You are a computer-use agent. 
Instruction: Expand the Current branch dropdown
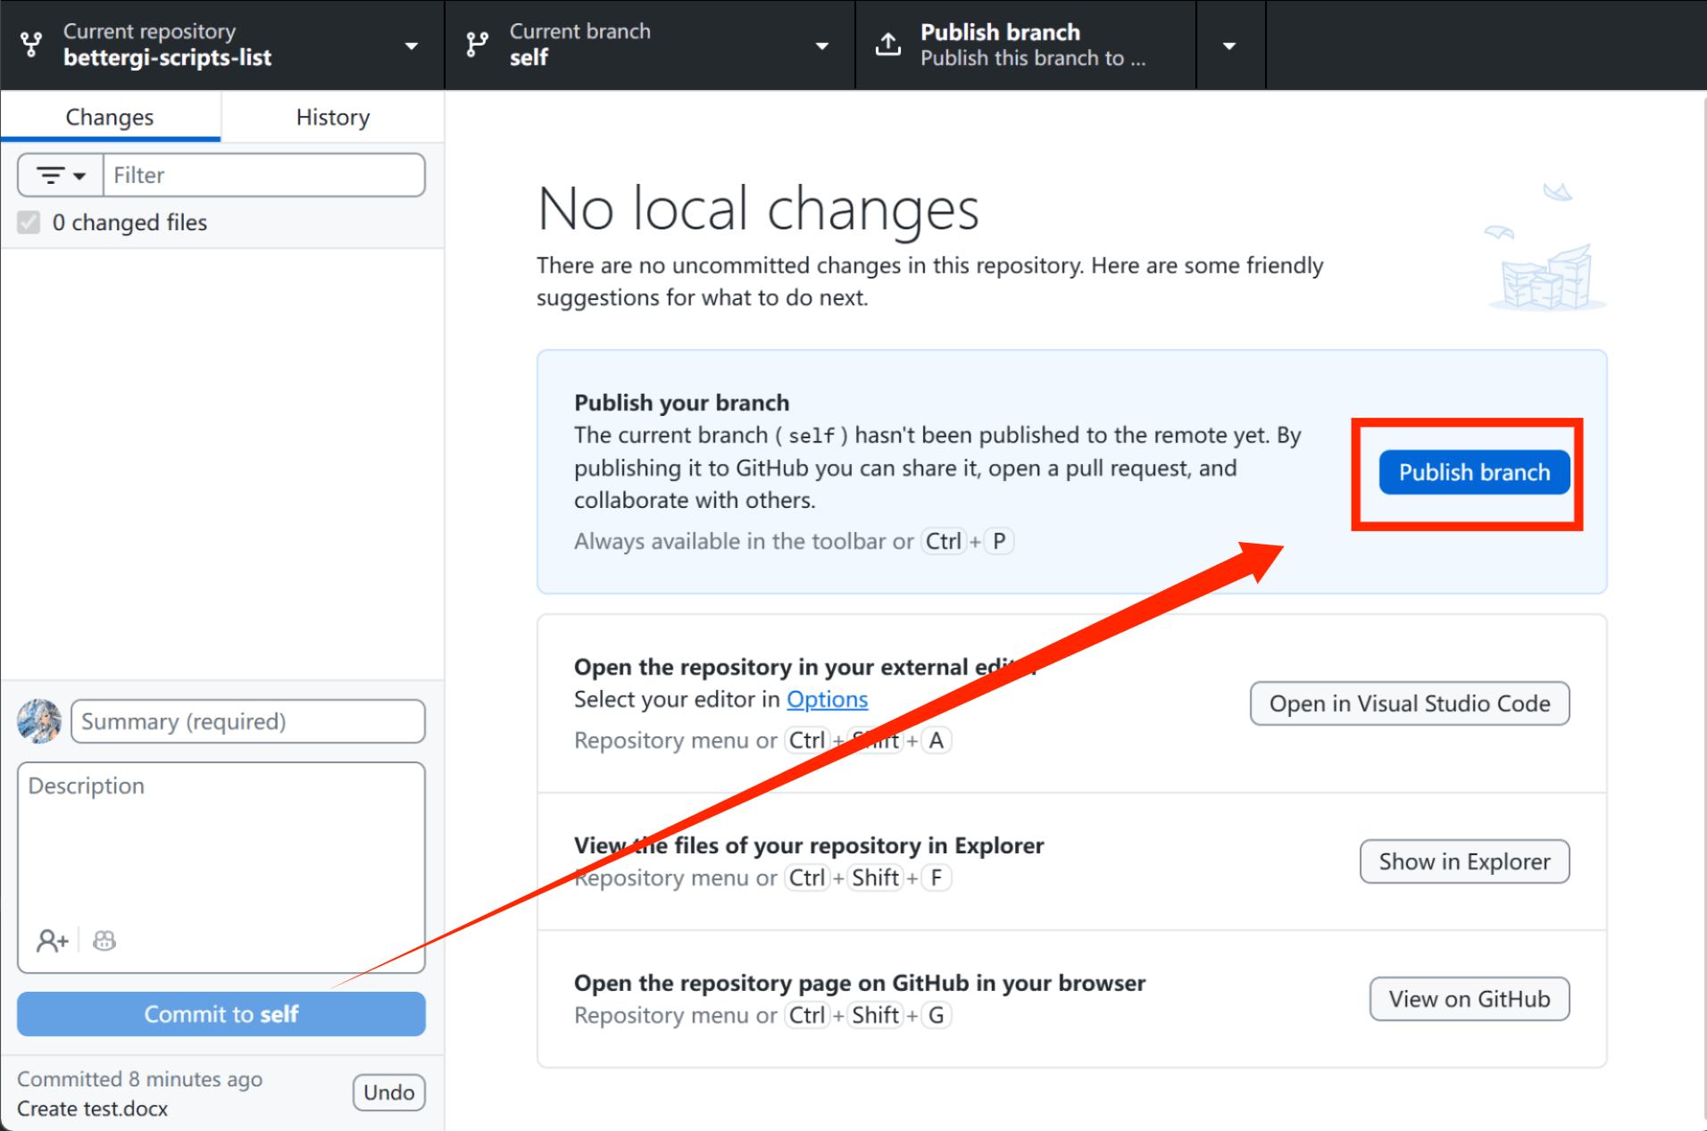(x=821, y=46)
